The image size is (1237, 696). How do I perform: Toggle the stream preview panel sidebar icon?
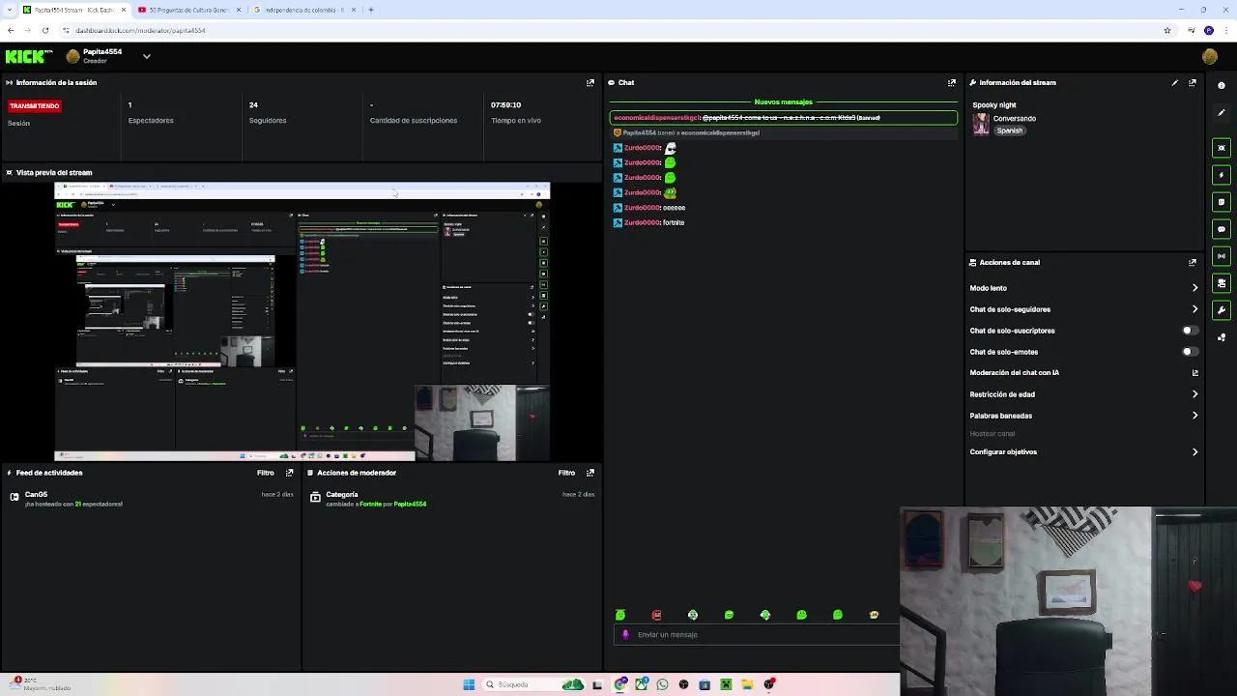point(1222,148)
